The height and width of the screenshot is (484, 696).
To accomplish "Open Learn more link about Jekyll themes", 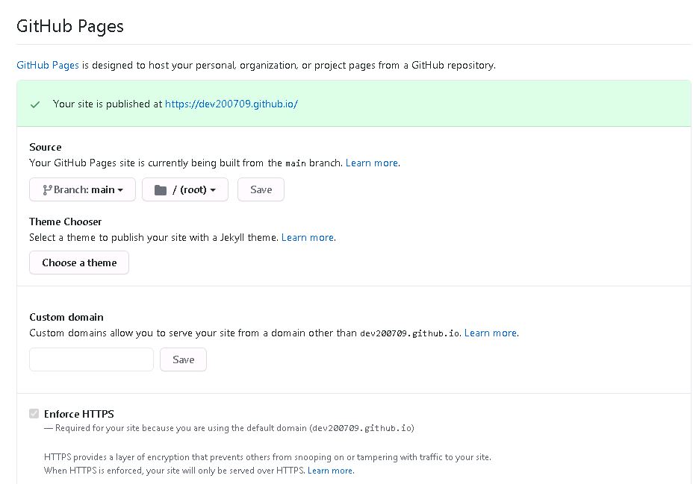I will (308, 237).
